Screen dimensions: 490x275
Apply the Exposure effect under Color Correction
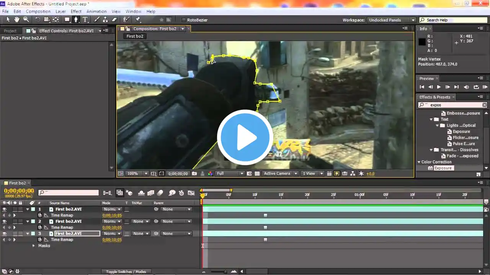coord(443,168)
